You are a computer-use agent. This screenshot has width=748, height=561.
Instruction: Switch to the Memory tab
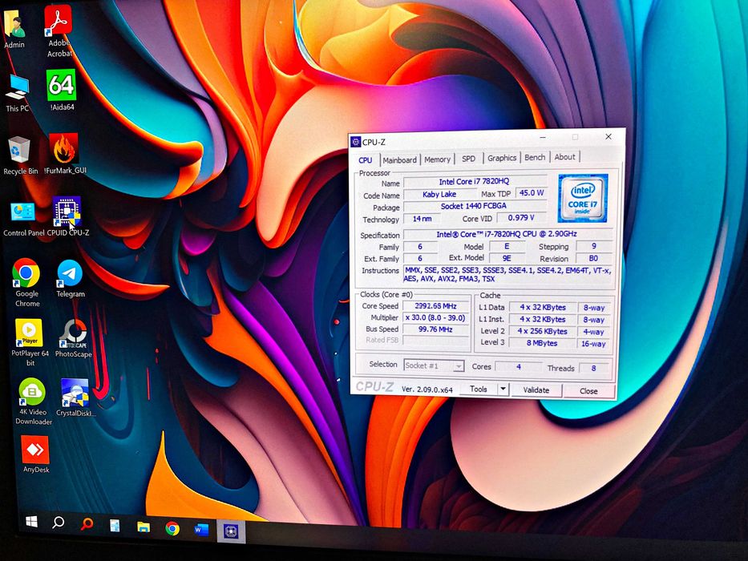pyautogui.click(x=437, y=159)
